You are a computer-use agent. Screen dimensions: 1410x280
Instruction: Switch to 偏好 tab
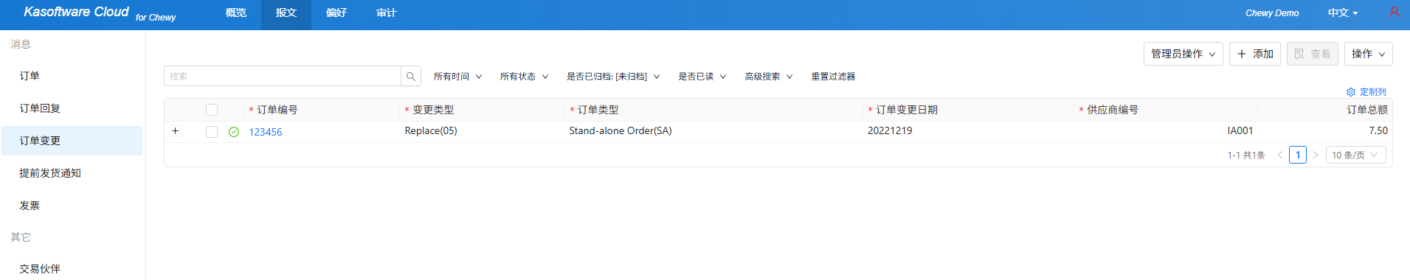(336, 13)
